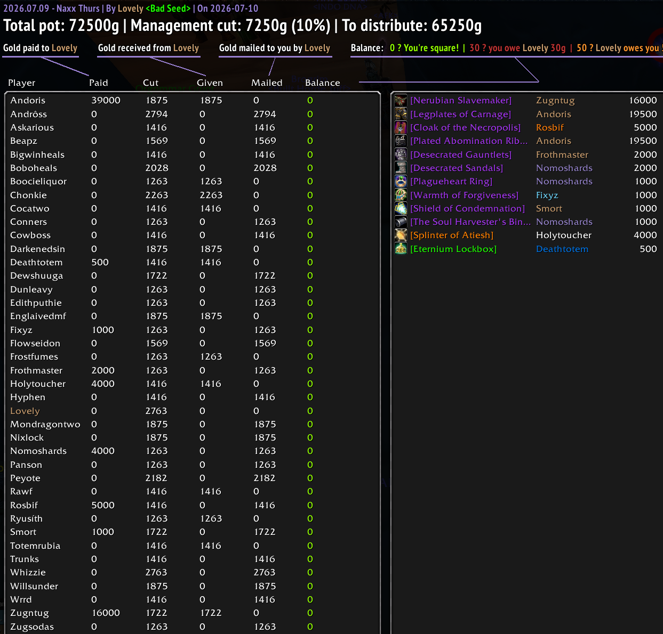The width and height of the screenshot is (663, 634).
Task: Click the Cut column header
Action: coord(151,83)
